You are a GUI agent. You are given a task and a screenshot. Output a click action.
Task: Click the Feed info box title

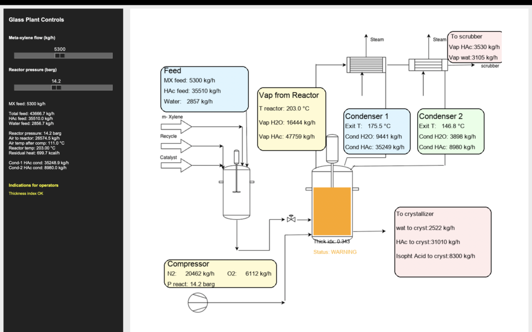172,70
